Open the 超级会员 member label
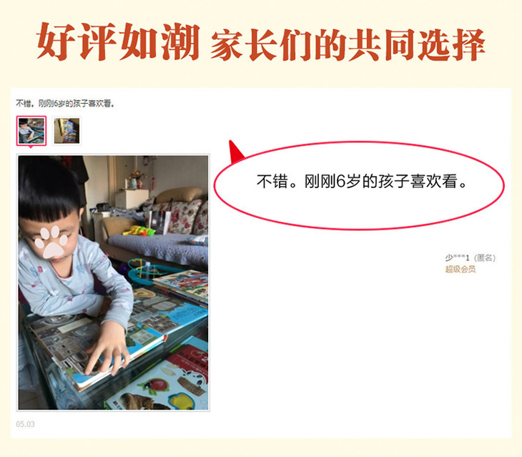Viewport: 522px width, 457px height. tap(461, 269)
